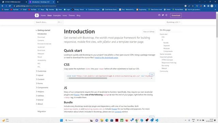Click the View on GitHub button
This screenshot has width=218, height=123.
149,32
